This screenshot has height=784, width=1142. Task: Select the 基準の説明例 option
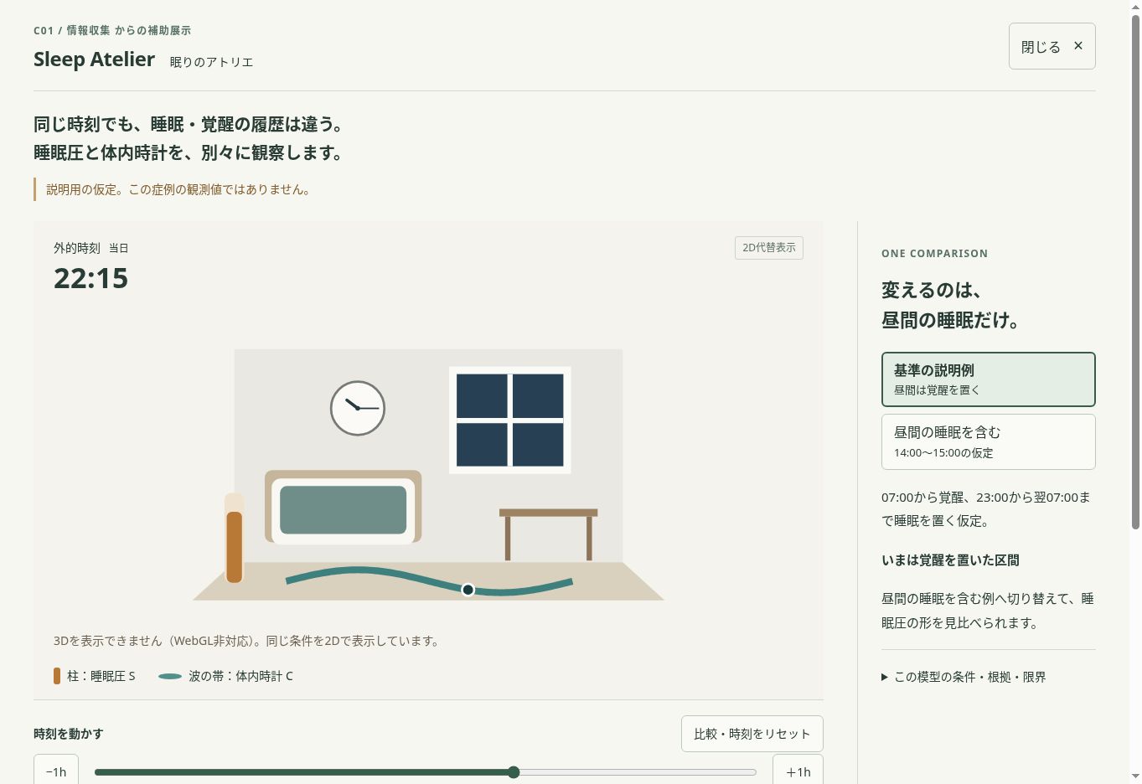click(988, 379)
